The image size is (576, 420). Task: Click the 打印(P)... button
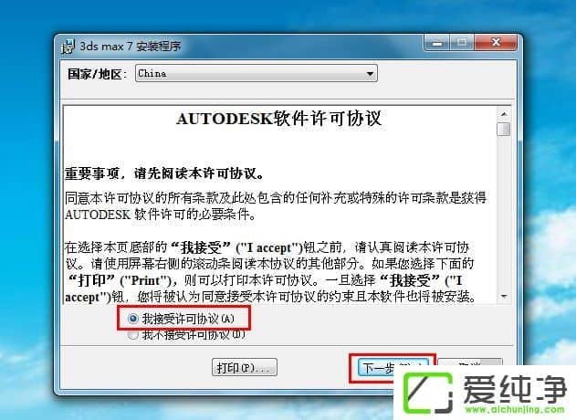tap(245, 367)
